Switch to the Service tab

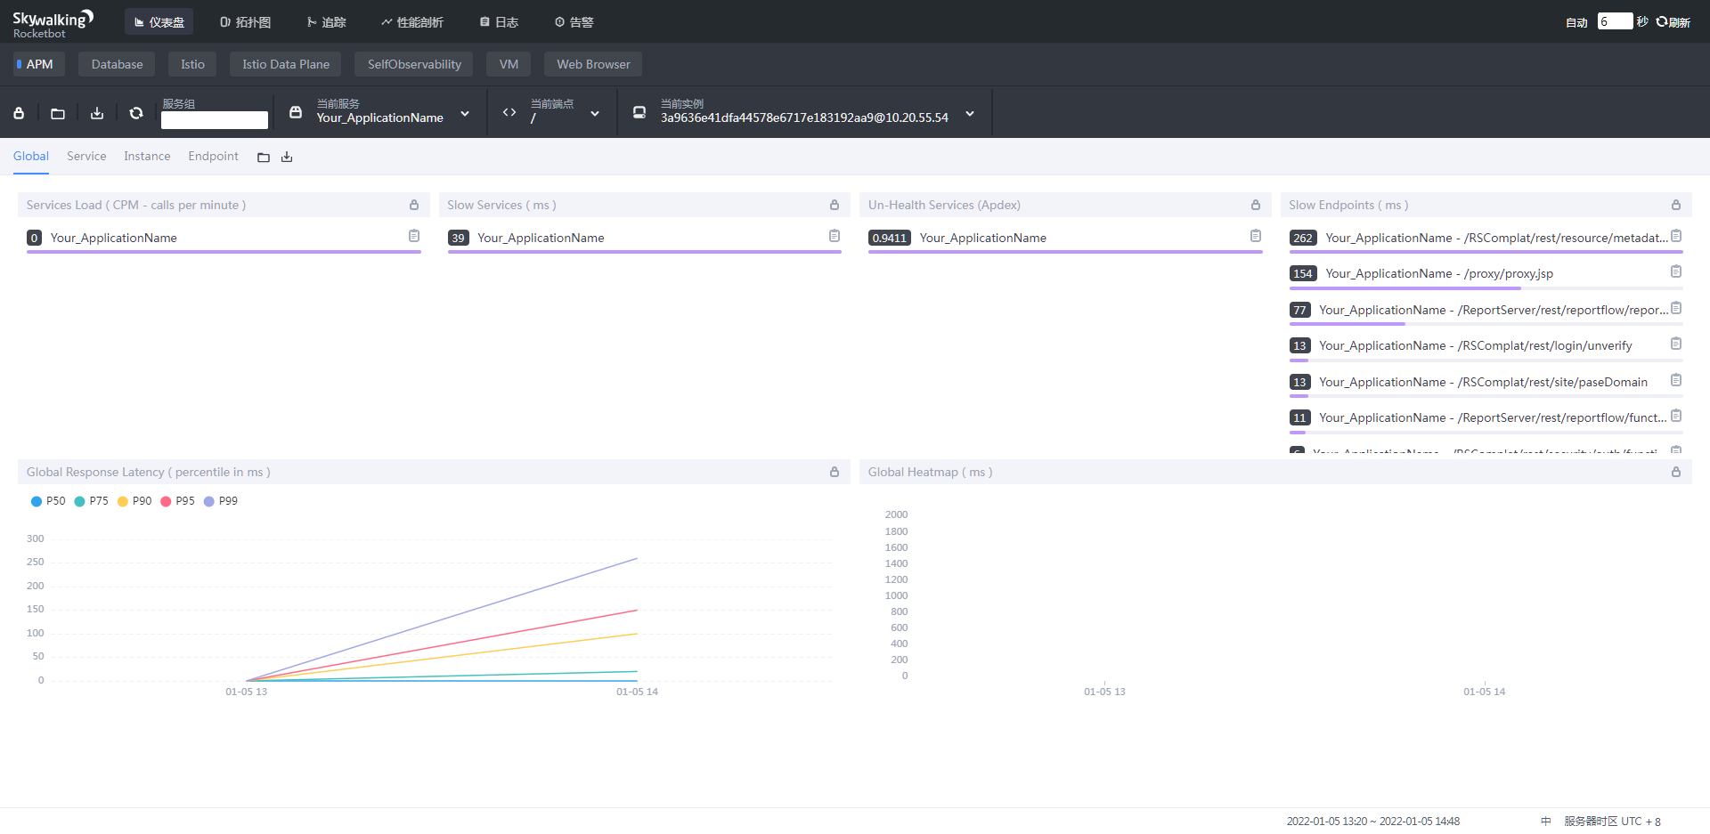click(86, 157)
